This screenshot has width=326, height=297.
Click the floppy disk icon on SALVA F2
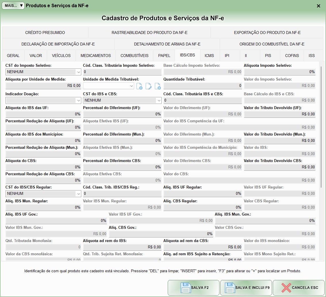(186, 288)
